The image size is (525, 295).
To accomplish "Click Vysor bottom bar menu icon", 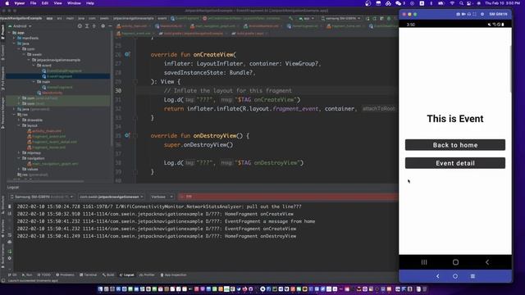I will click(472, 276).
